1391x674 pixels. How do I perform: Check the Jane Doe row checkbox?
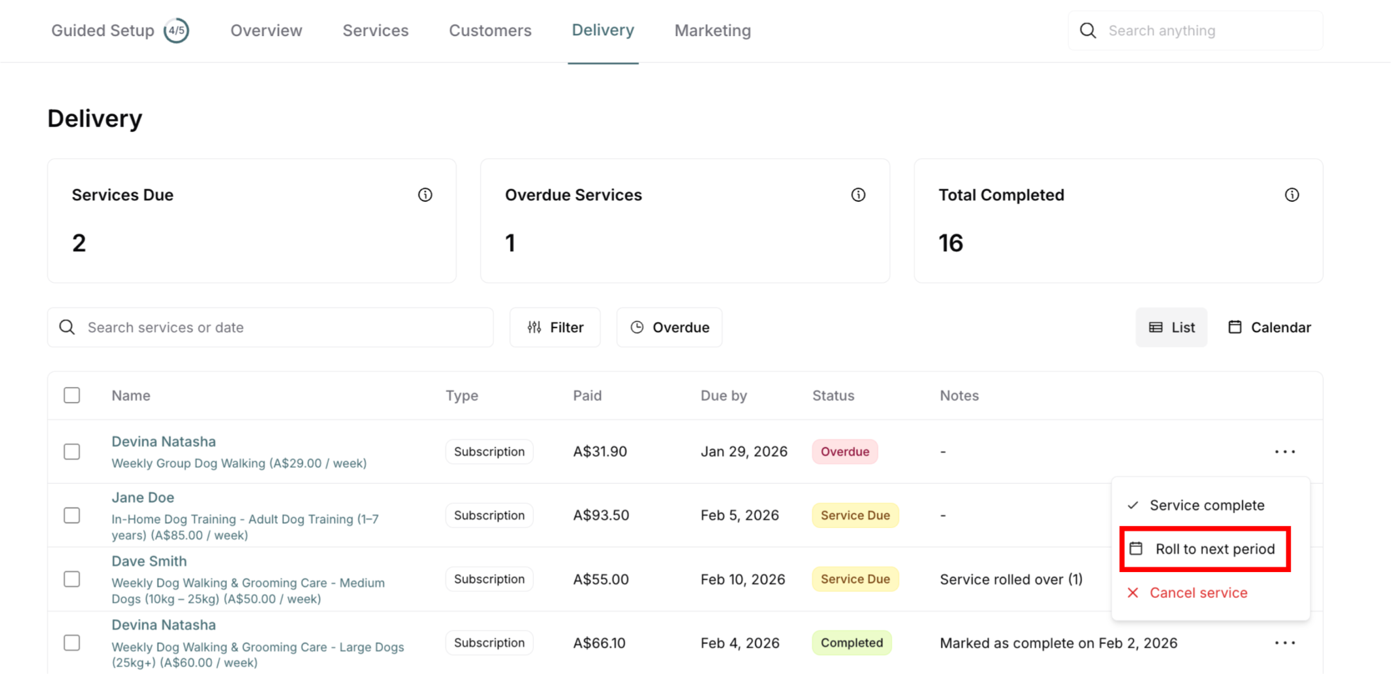point(72,516)
